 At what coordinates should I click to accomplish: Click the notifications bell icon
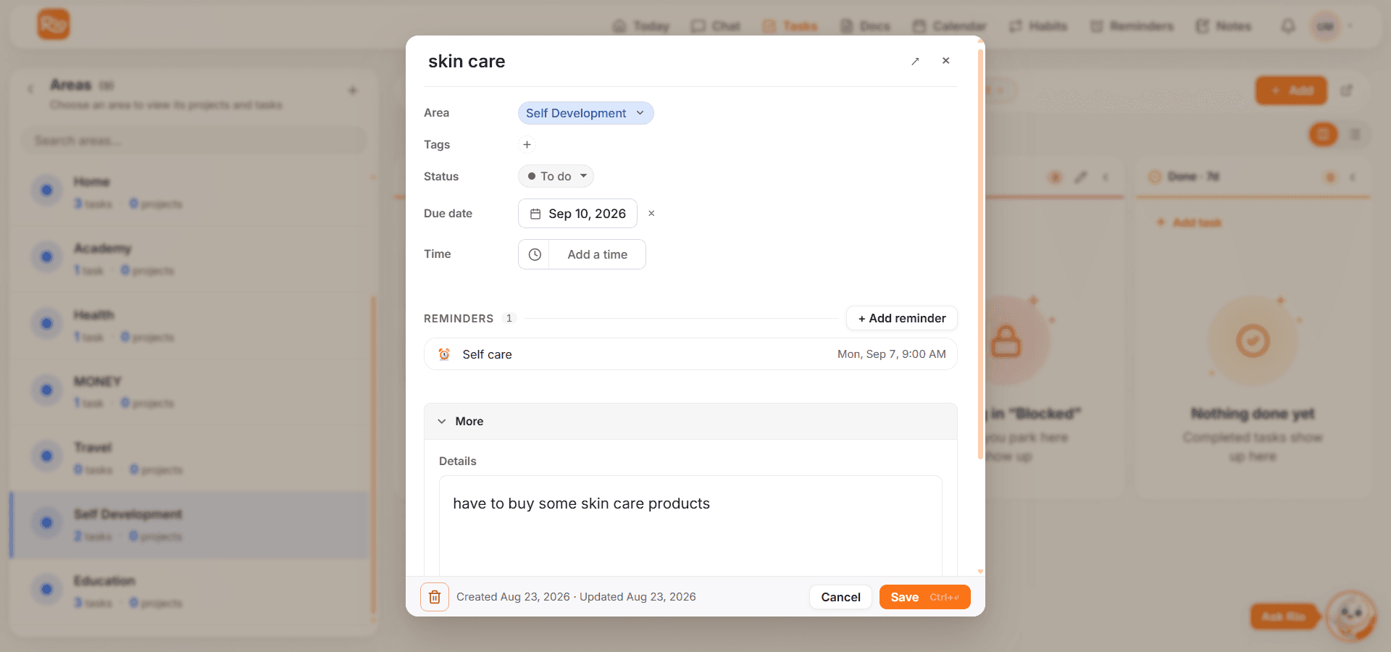[1288, 26]
